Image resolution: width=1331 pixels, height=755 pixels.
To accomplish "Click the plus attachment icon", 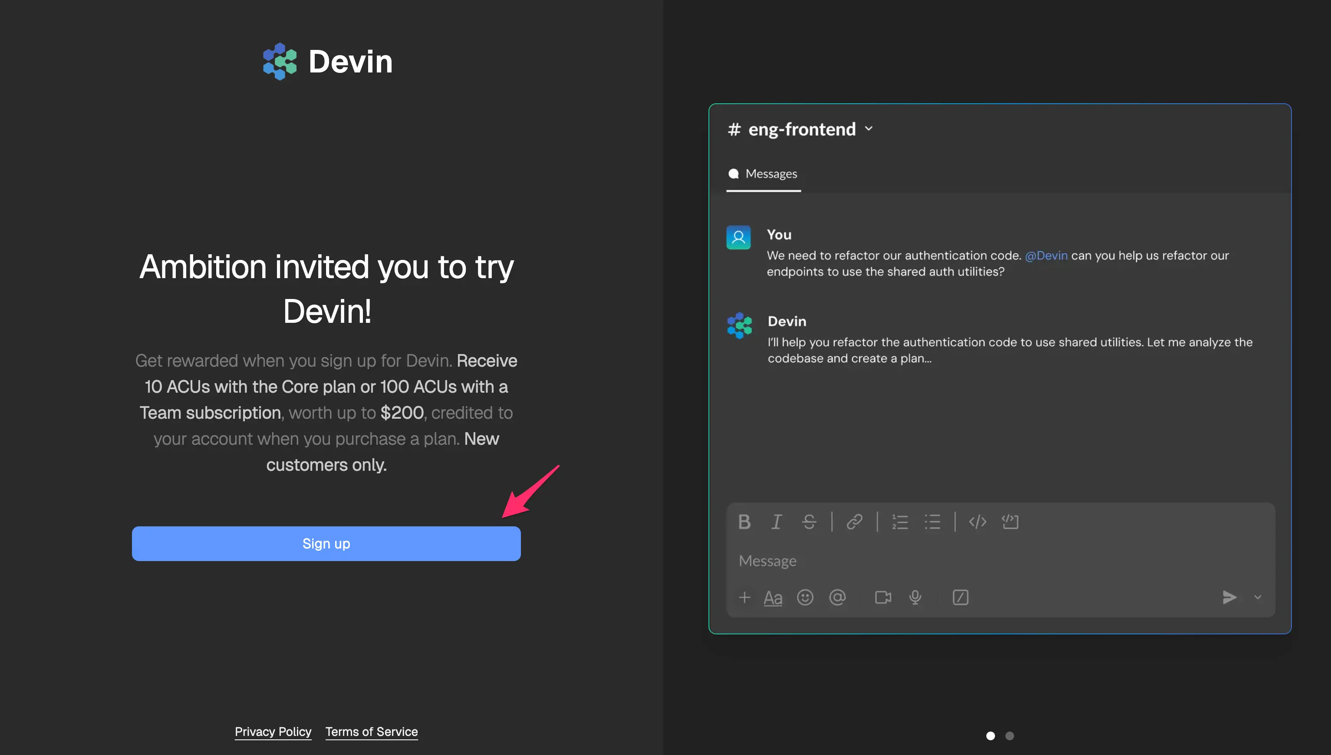I will pyautogui.click(x=745, y=597).
